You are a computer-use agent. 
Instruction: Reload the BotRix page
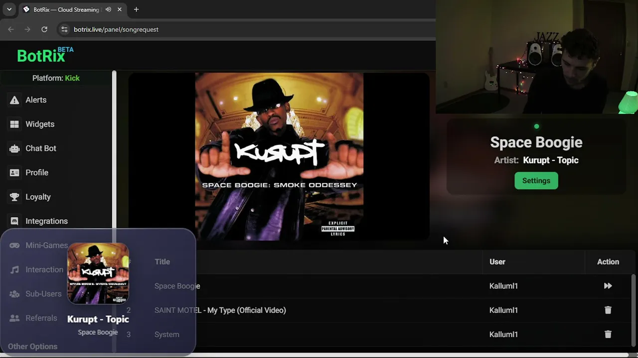coord(44,29)
